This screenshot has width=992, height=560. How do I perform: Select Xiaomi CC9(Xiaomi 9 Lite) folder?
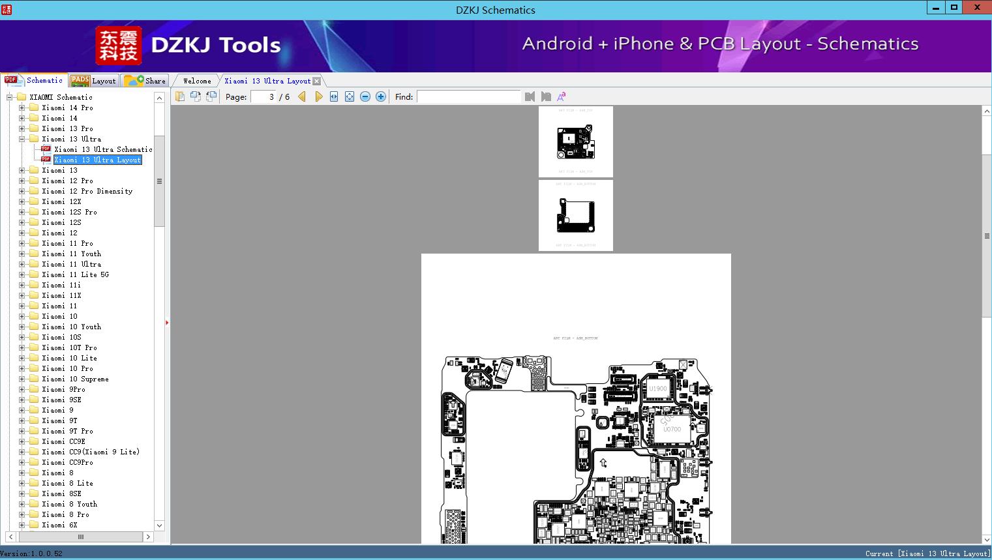91,452
